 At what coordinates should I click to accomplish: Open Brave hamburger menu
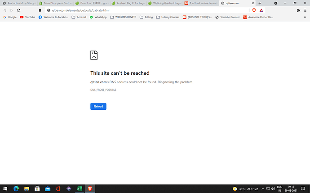coord(305,10)
